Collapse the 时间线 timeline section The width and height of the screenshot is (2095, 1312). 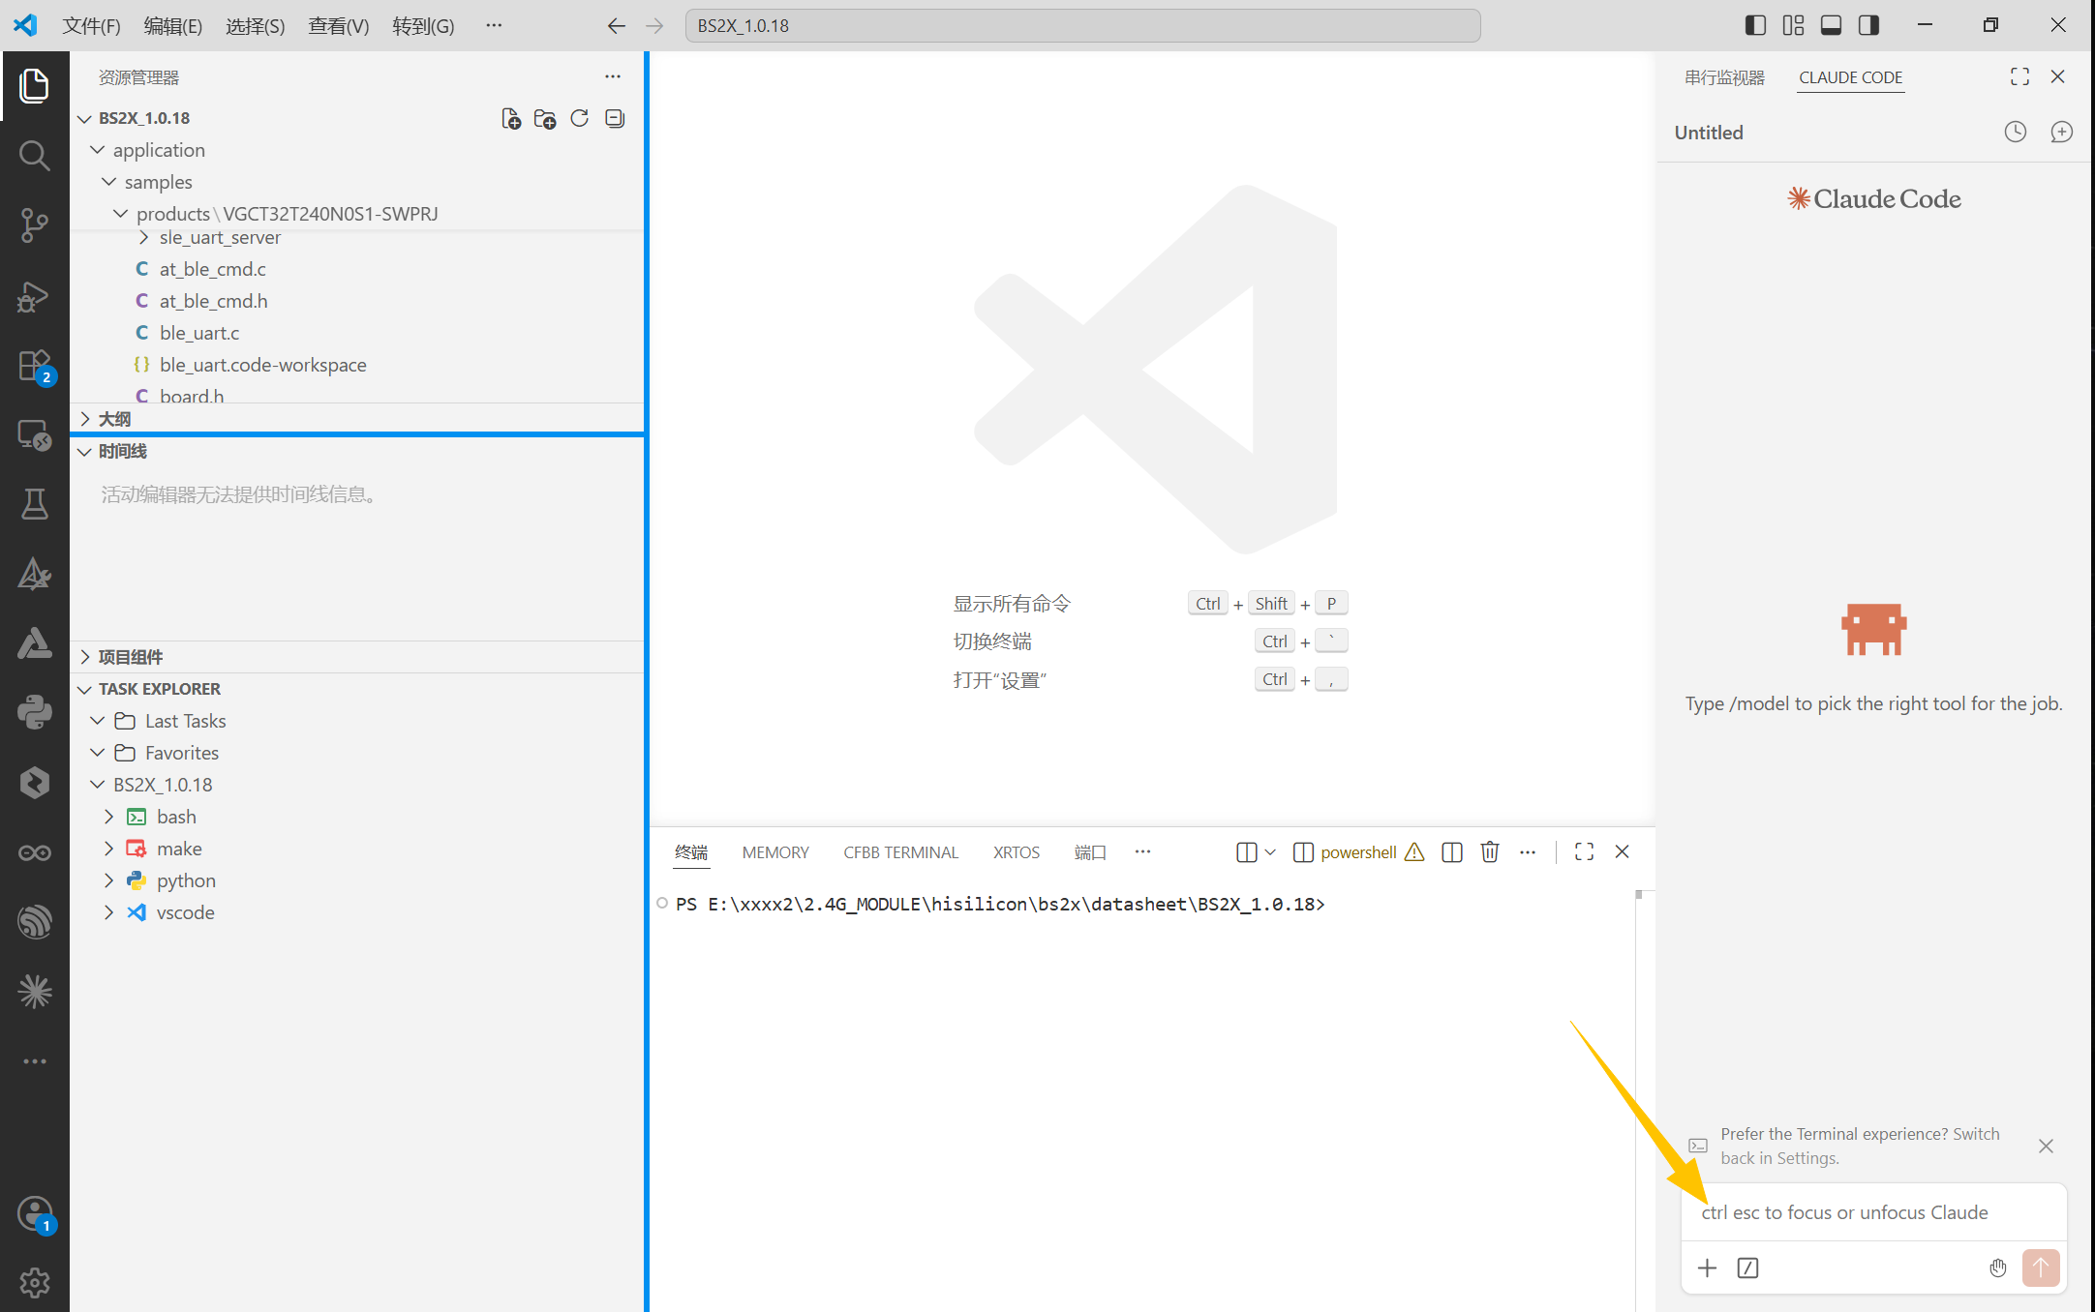coord(85,451)
